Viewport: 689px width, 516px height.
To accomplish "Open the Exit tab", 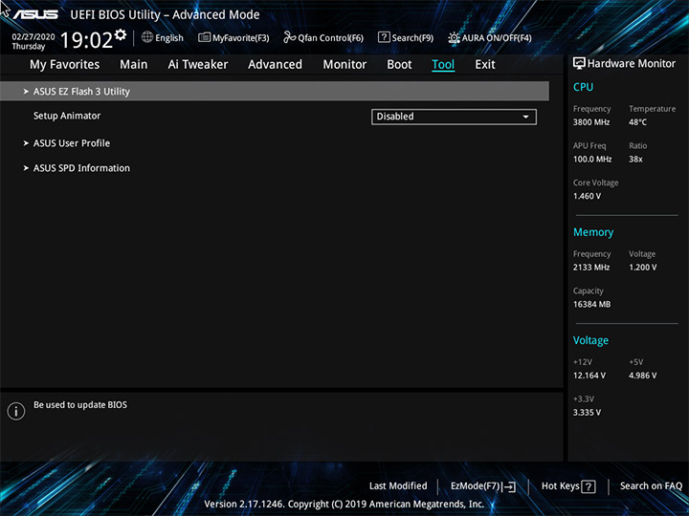I will 485,65.
